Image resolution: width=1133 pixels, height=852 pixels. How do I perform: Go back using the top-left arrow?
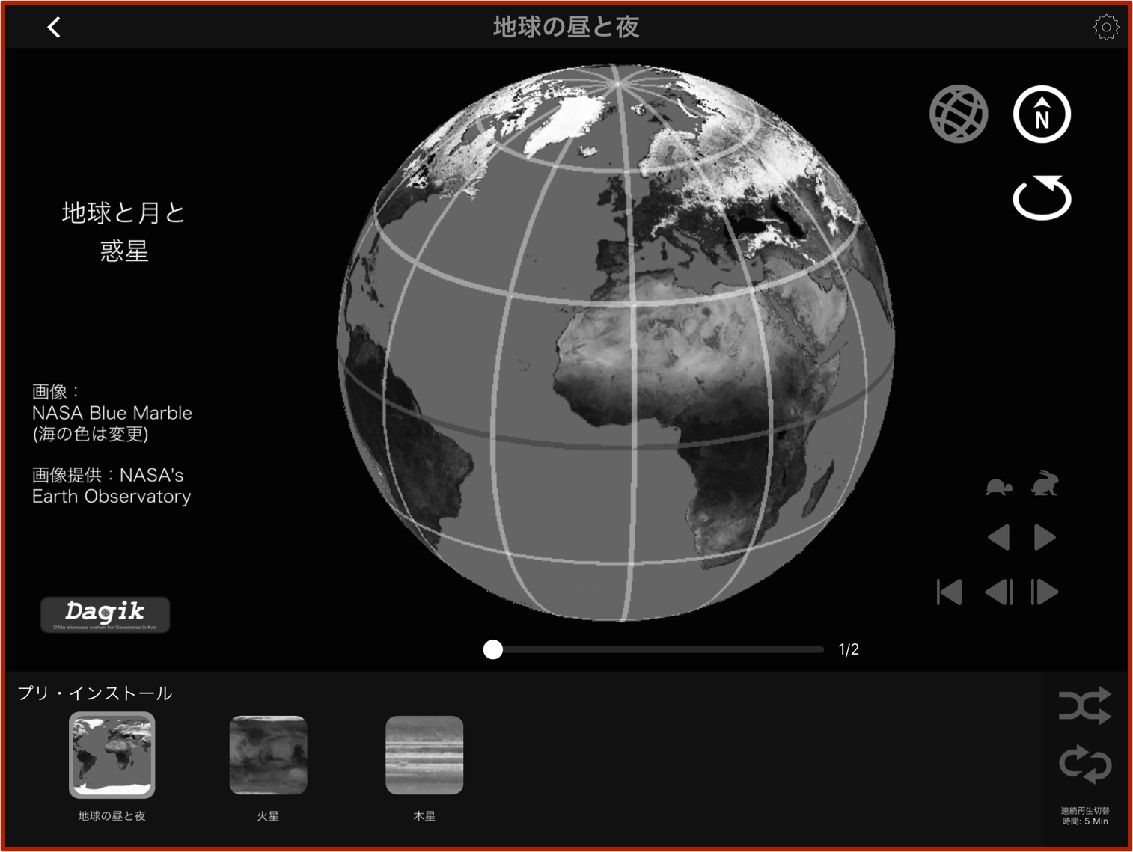tap(54, 28)
